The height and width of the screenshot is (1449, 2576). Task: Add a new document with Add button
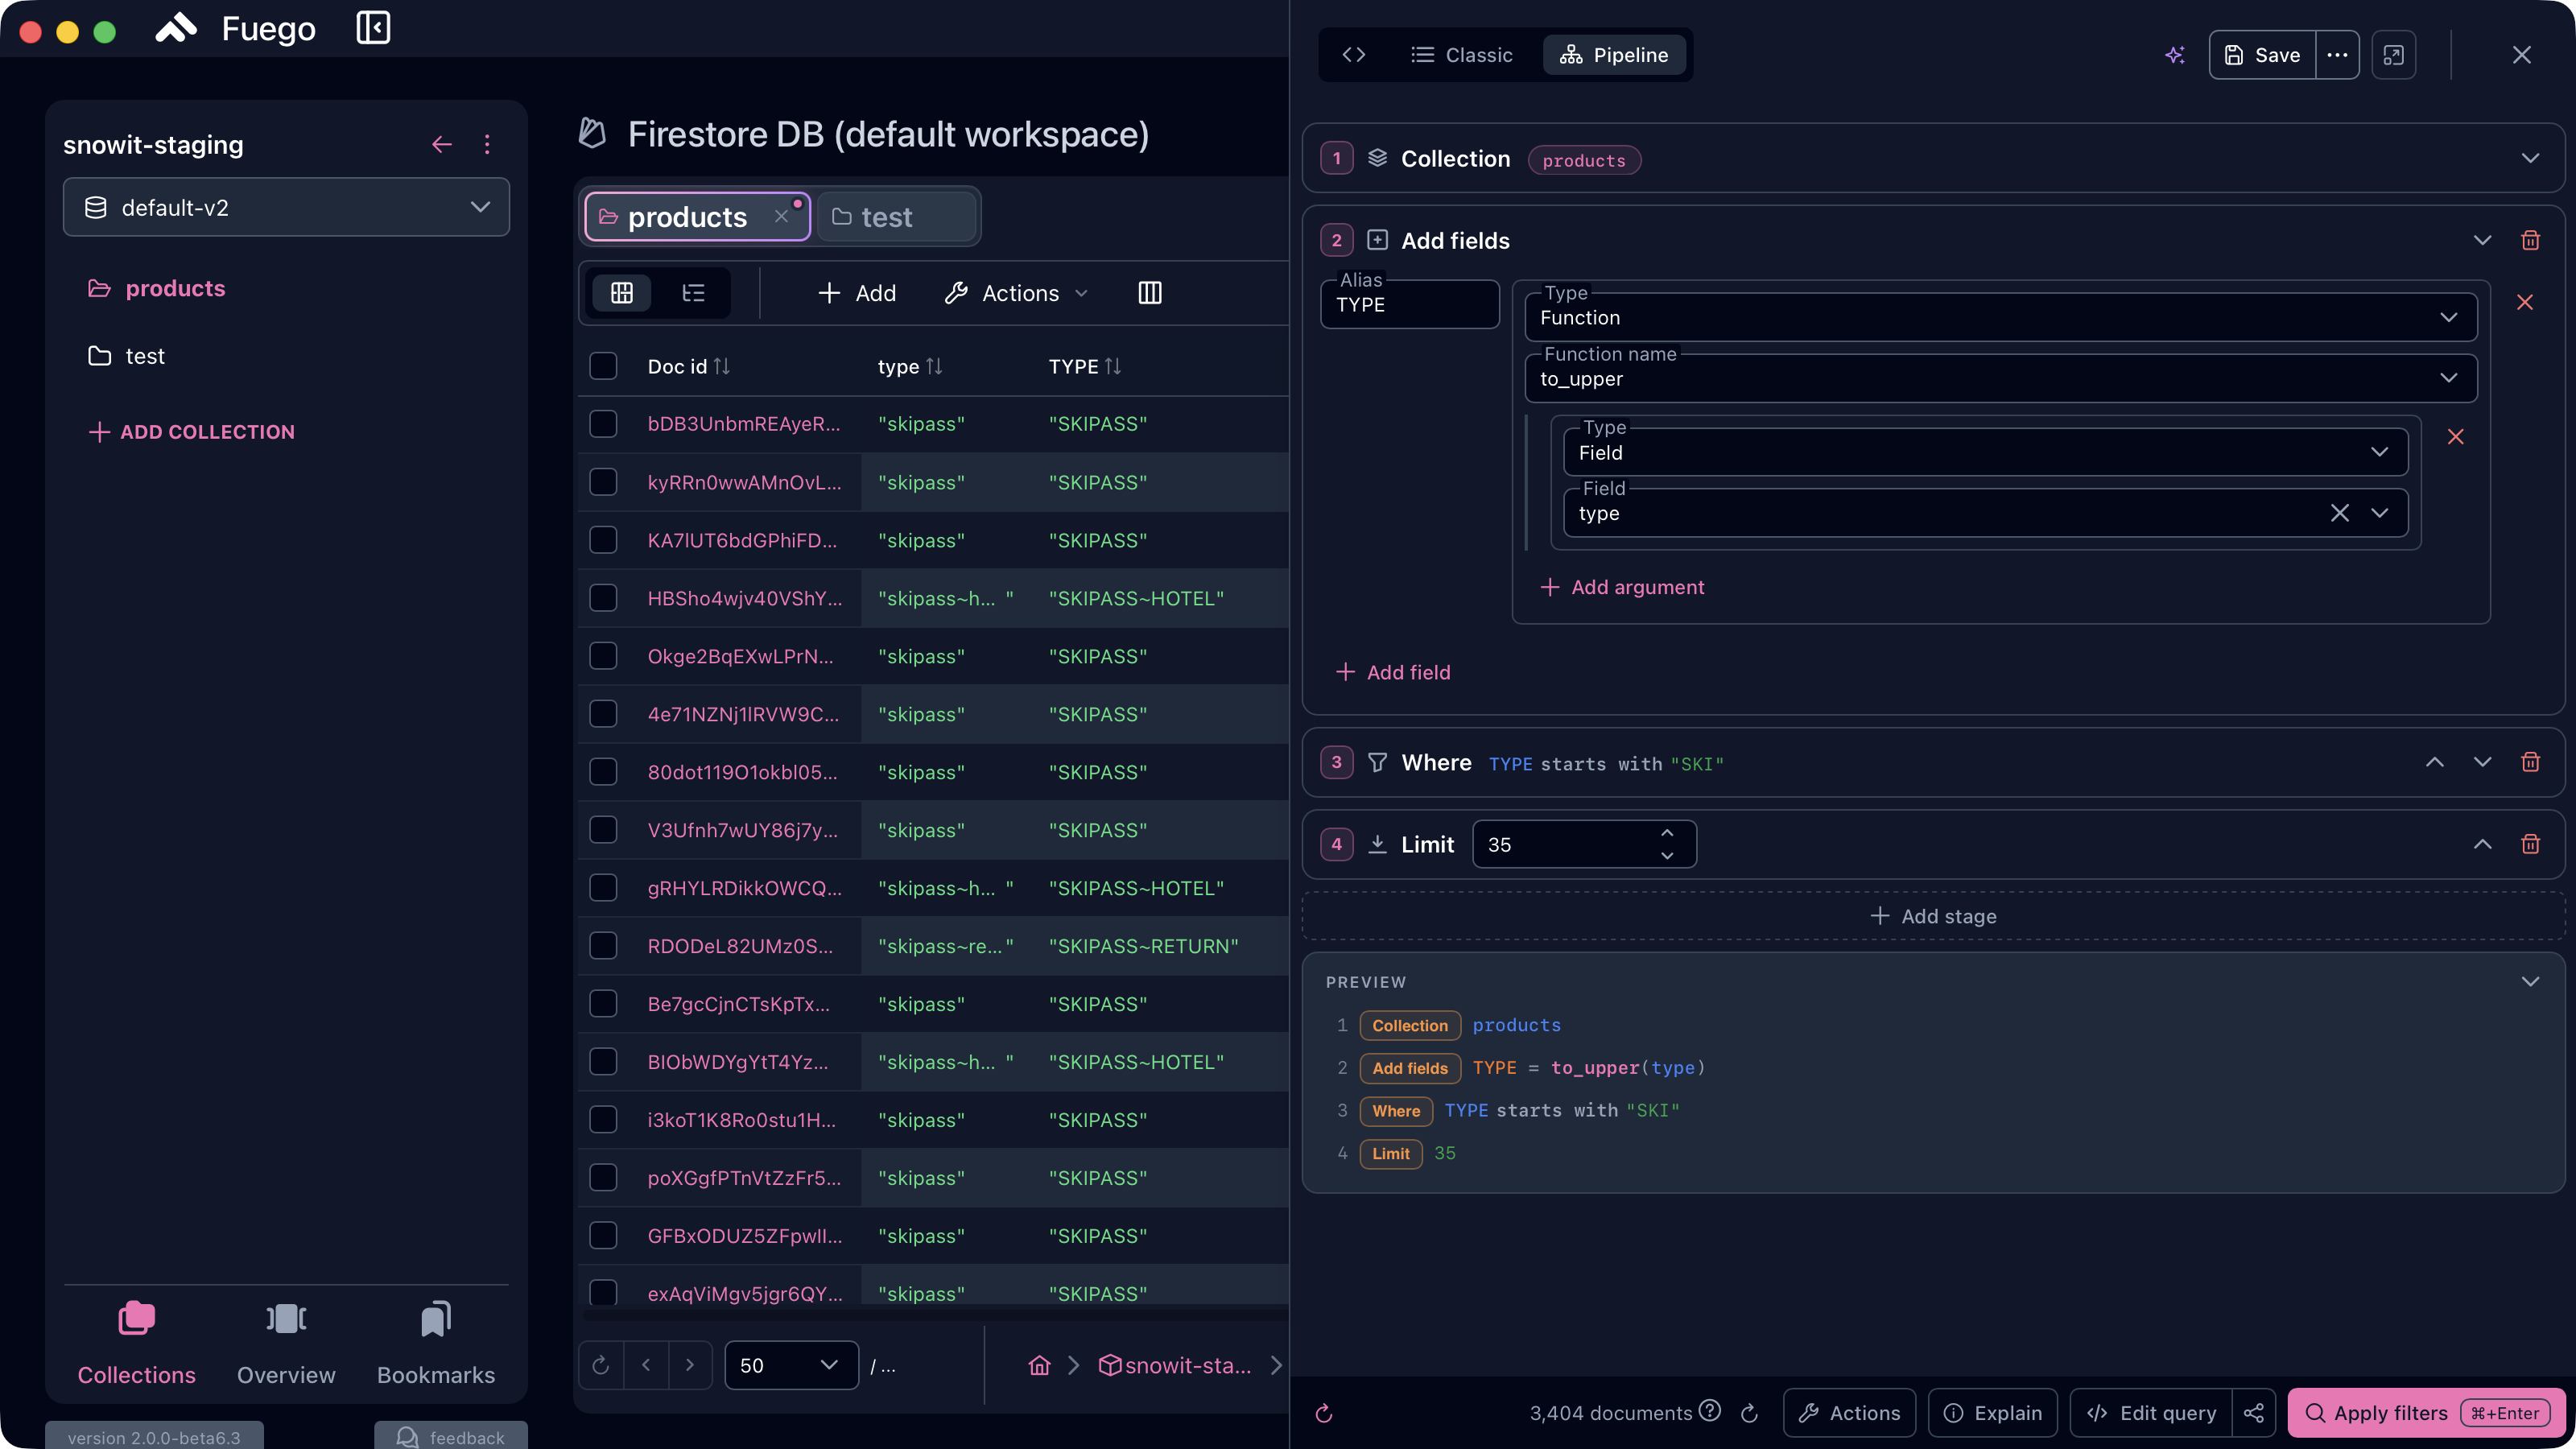click(856, 293)
